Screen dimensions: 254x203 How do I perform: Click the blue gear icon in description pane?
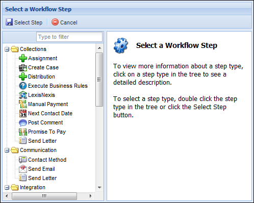(x=121, y=45)
